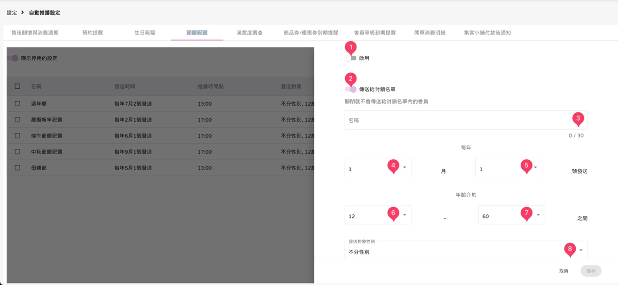Switch to 會員等級到期提醒 tab
Viewport: 618px width, 285px height.
click(x=375, y=32)
